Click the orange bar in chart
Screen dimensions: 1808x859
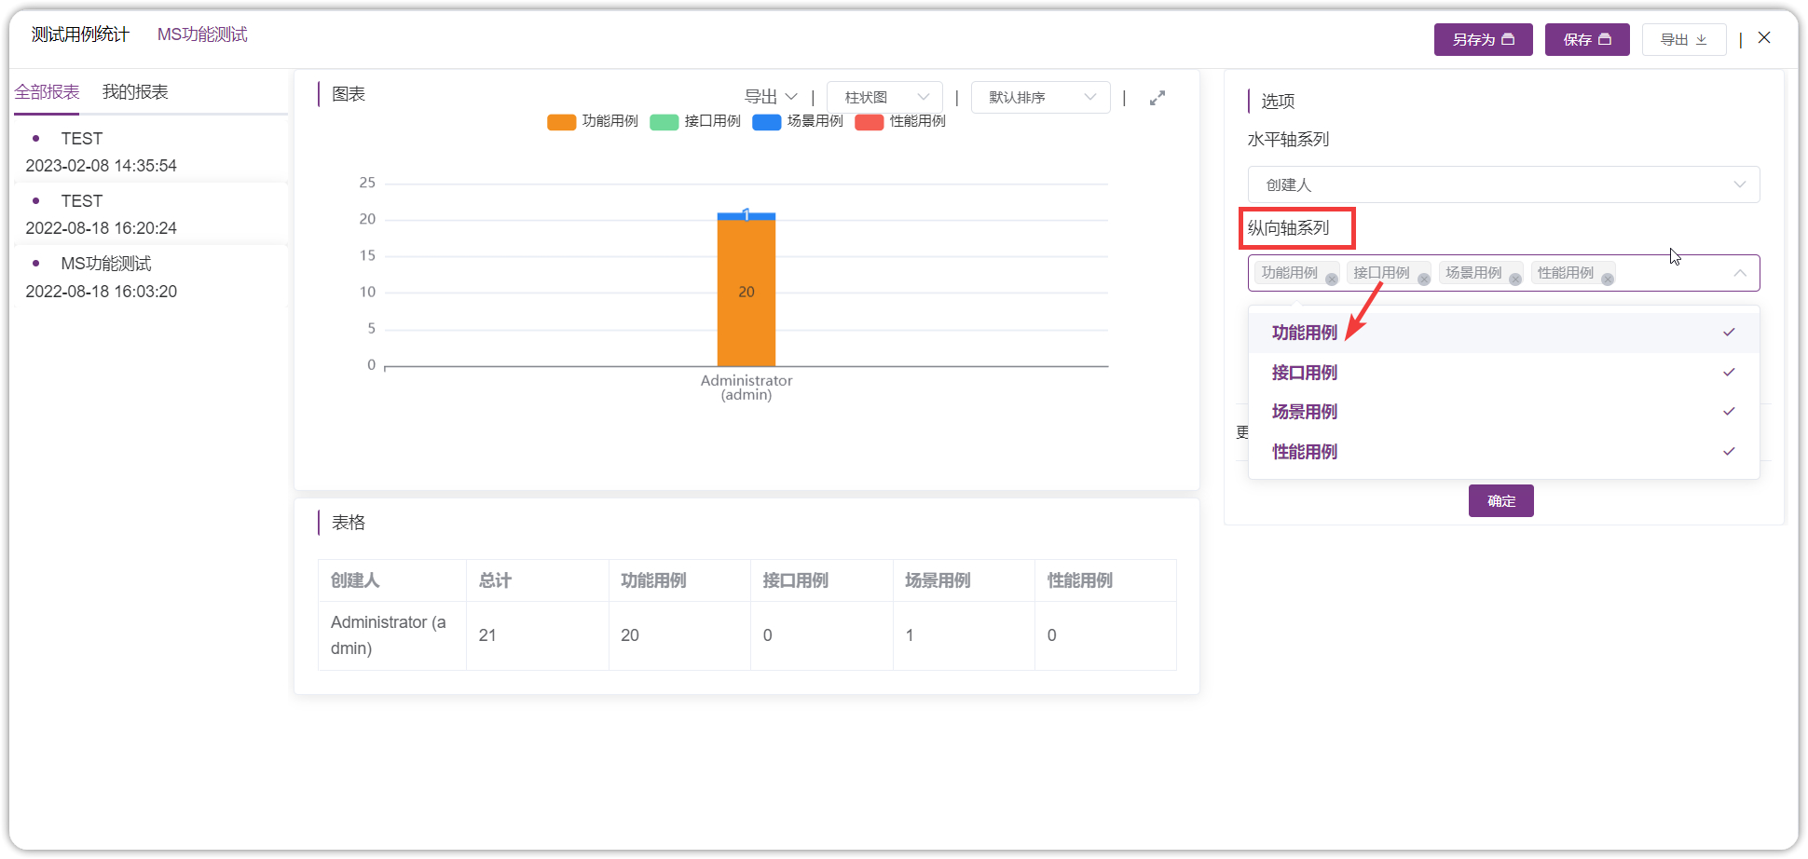point(746,293)
